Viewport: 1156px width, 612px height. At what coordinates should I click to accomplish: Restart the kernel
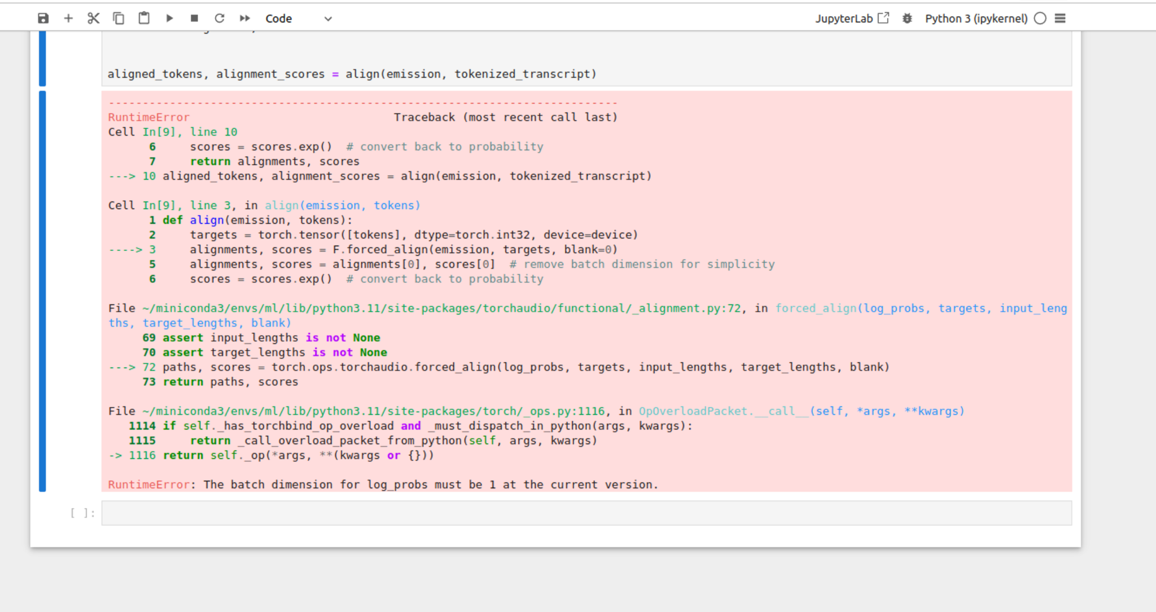tap(220, 18)
